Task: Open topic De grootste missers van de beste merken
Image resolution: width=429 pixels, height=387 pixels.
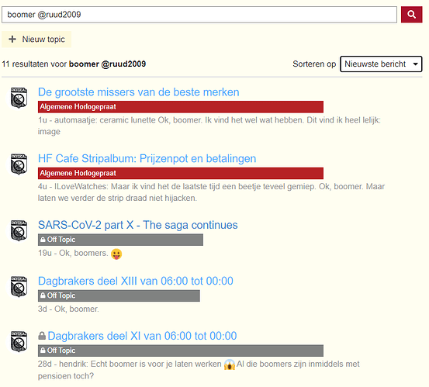Action: pos(138,92)
